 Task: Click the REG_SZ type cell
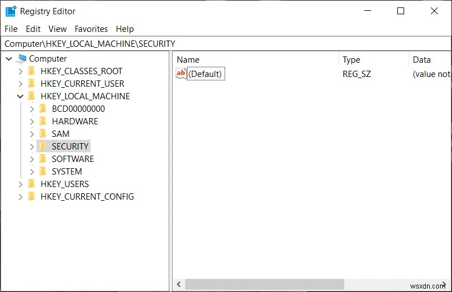[x=357, y=74]
